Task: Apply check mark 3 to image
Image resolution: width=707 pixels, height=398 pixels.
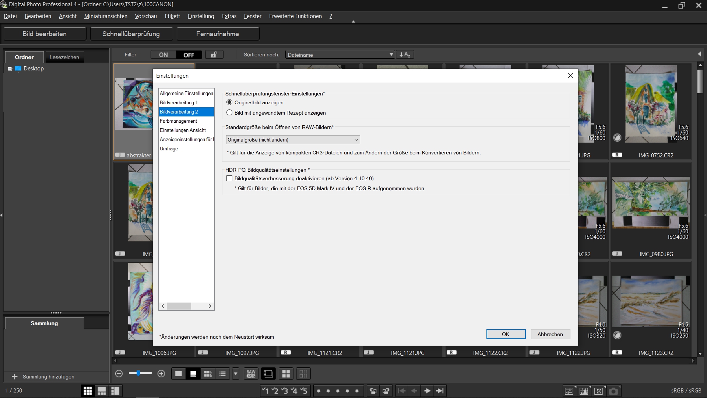Action: coord(284,391)
